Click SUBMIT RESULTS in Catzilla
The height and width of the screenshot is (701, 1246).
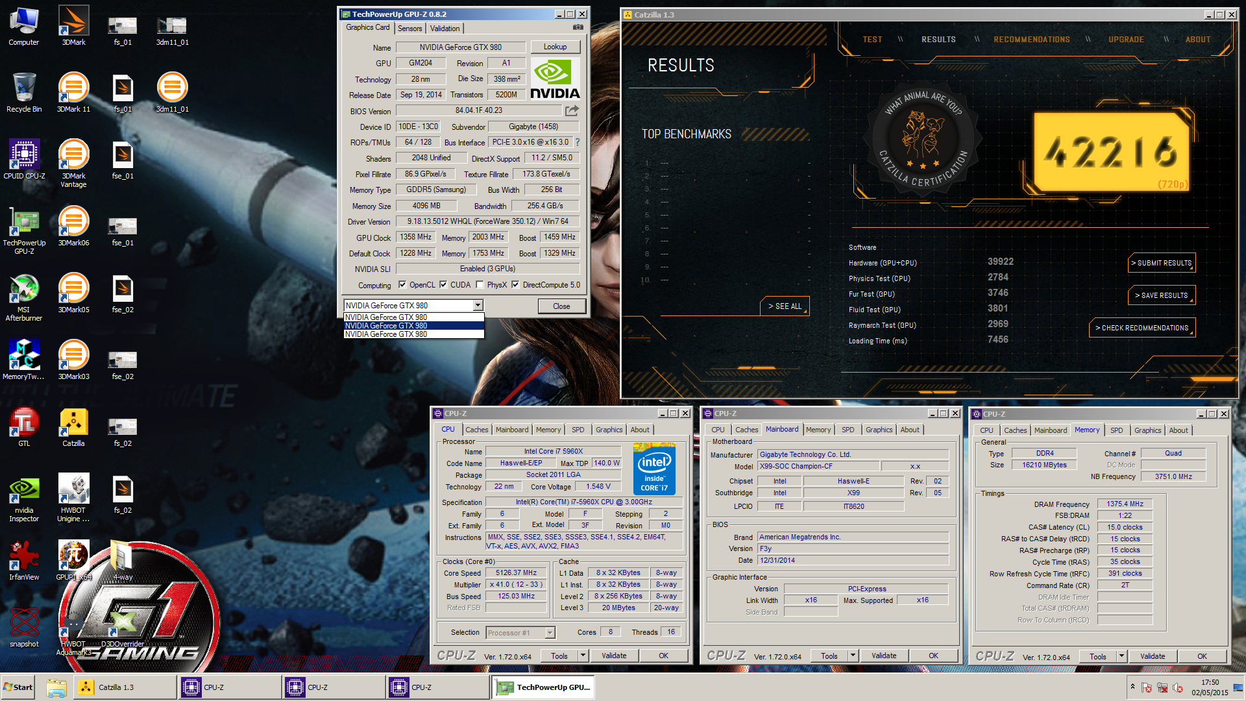pos(1162,263)
